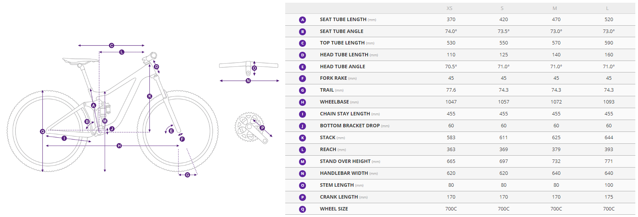638x217 pixels.
Task: Click the O marker on the handlebar stem drawing
Action: coord(254,68)
